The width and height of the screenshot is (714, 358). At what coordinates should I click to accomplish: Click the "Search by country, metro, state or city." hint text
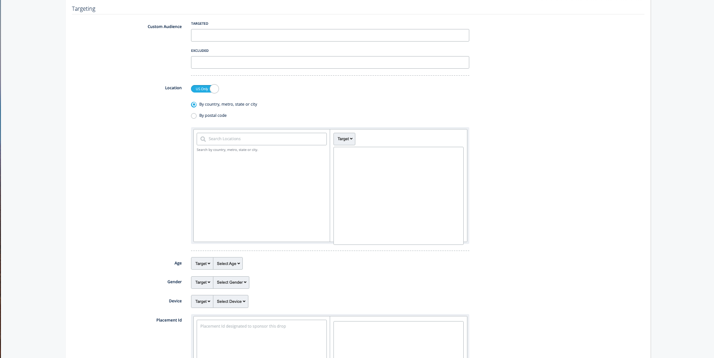[x=227, y=150]
